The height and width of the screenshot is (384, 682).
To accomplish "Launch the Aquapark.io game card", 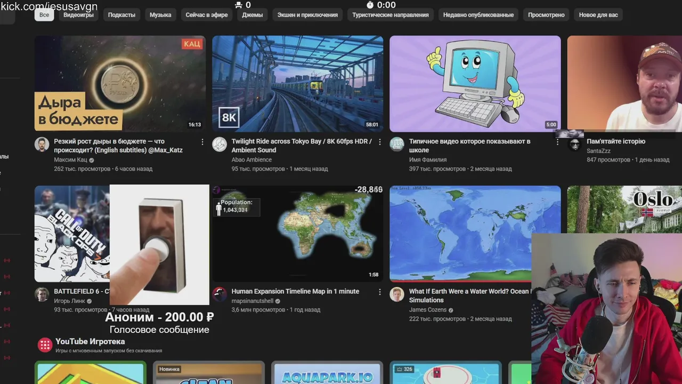I will point(327,372).
